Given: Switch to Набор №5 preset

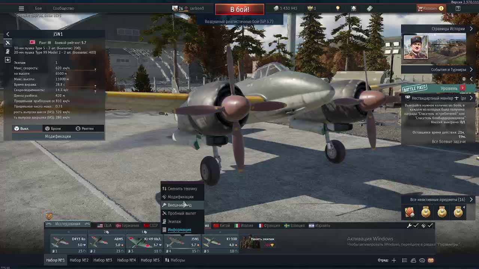Looking at the screenshot, I should click(150, 260).
